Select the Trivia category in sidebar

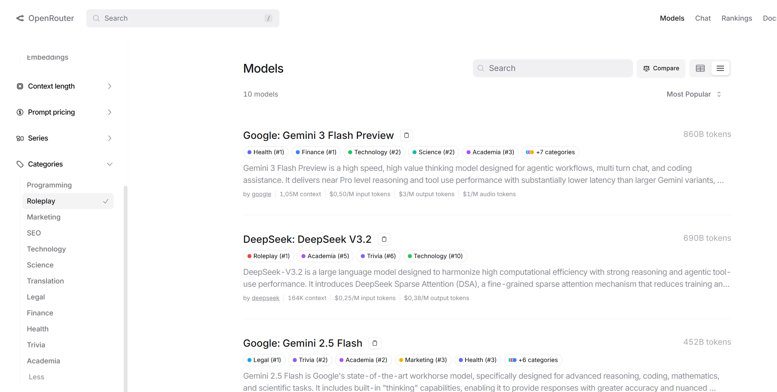(x=36, y=345)
